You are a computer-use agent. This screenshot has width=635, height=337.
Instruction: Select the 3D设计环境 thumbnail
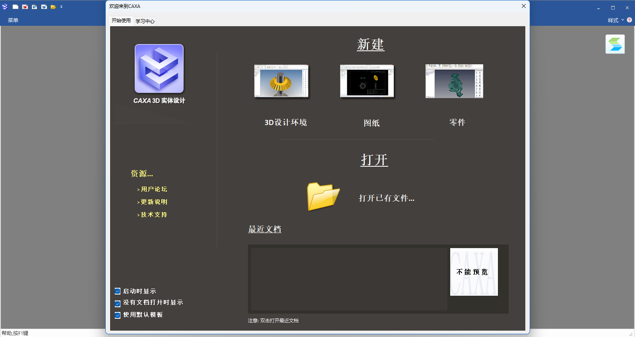(281, 81)
